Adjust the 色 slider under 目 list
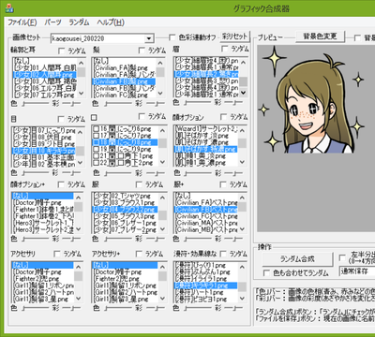 [36, 172]
